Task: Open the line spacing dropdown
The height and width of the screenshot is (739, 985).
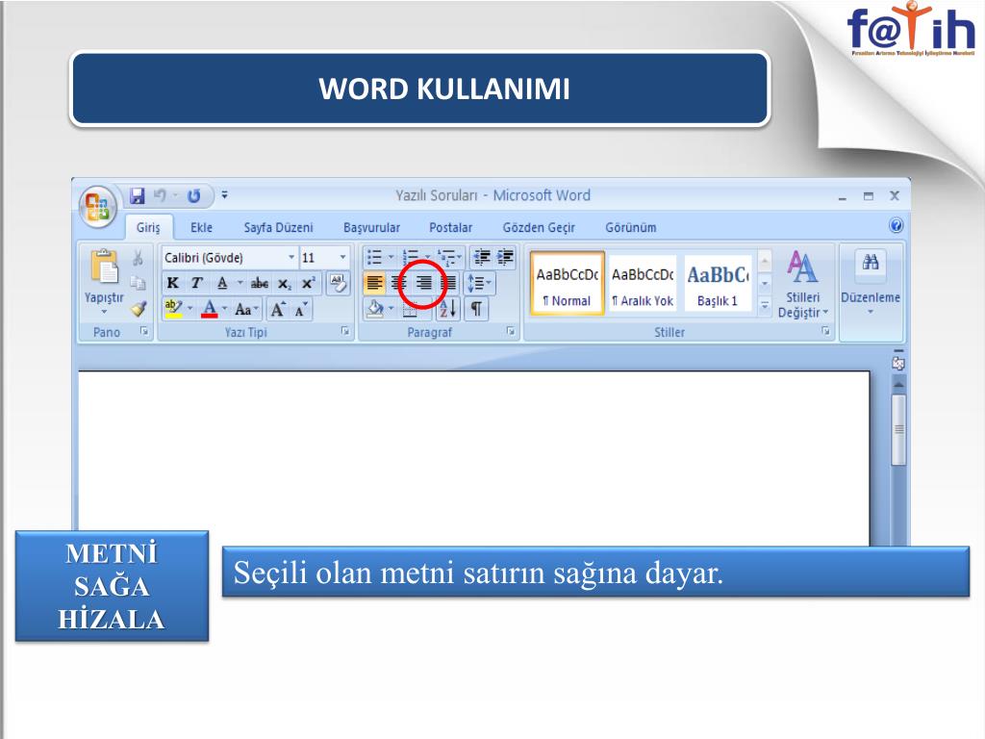Action: tap(479, 283)
